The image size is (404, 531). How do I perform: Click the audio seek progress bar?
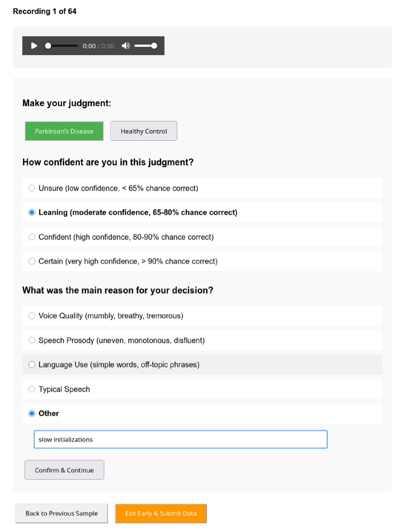[x=62, y=46]
